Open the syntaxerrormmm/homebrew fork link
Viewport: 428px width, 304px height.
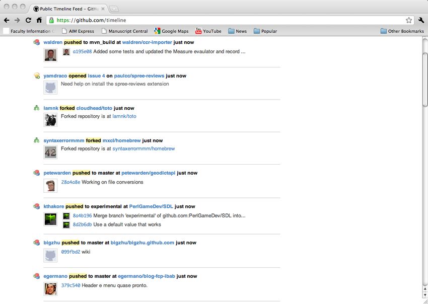pos(144,148)
